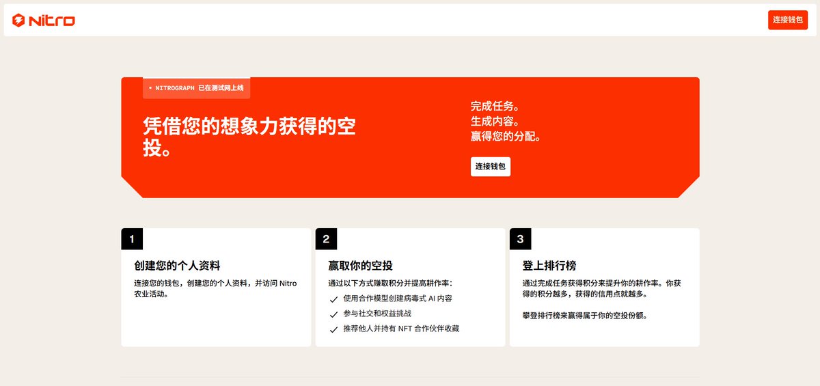Click headline 凭借您的想象力获得的空投。

coord(249,137)
